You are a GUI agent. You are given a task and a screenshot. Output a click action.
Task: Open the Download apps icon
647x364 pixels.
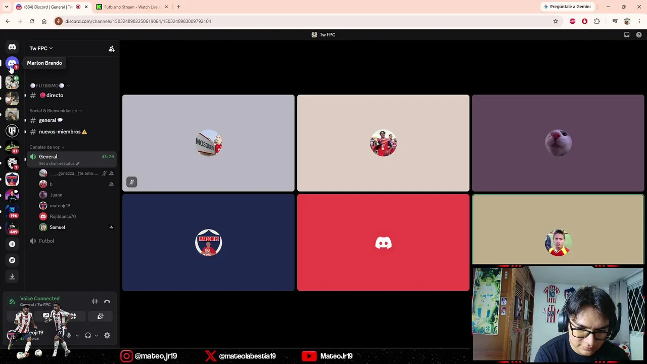[12, 277]
